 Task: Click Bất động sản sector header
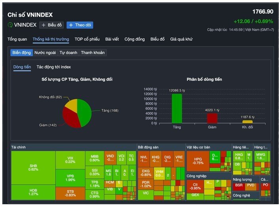coord(148,147)
